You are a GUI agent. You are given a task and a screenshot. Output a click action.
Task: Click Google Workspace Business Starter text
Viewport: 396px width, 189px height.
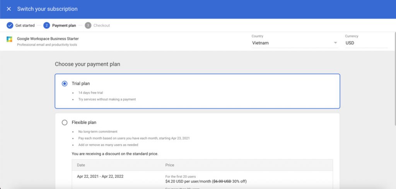[48, 39]
